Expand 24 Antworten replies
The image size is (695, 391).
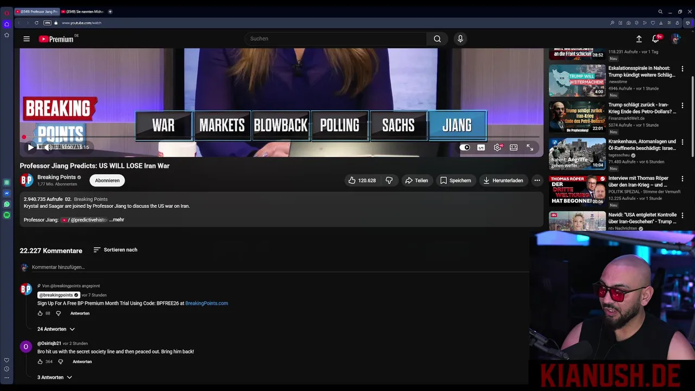[x=56, y=329]
